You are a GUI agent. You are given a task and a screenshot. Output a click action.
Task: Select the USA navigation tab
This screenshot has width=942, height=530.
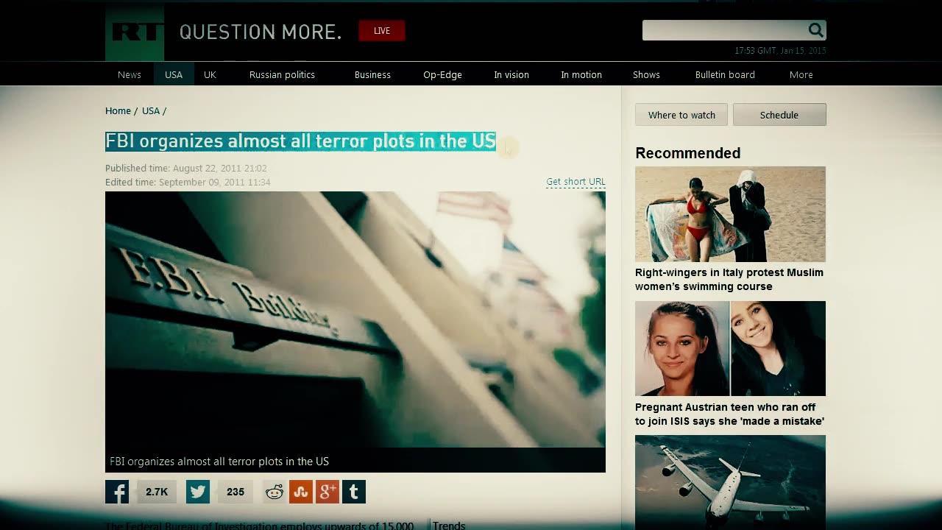pyautogui.click(x=174, y=74)
